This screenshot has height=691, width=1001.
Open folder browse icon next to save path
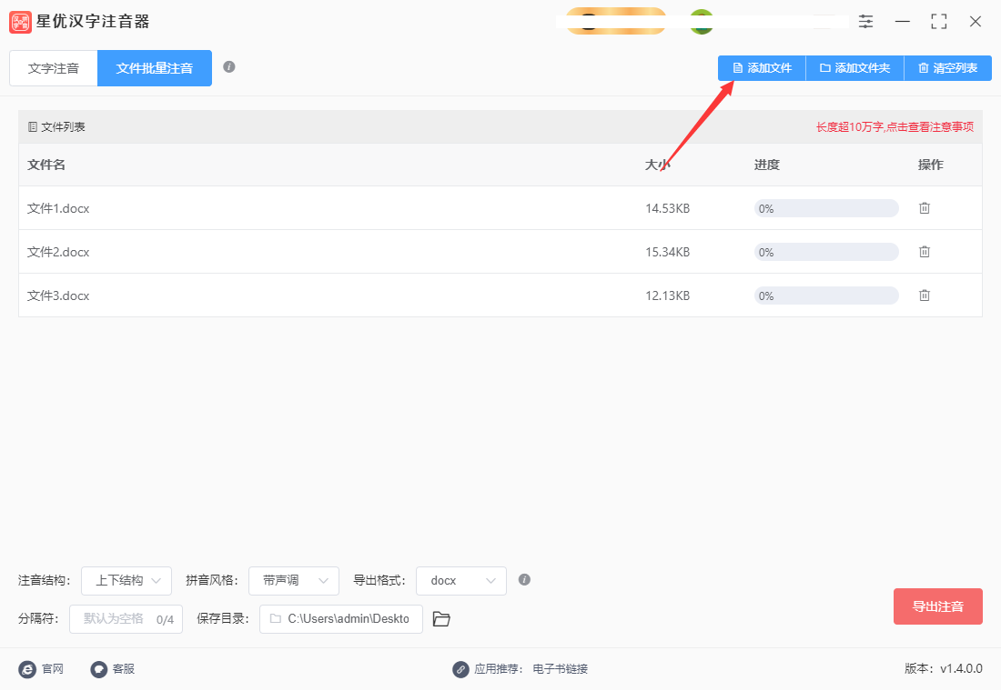(441, 619)
